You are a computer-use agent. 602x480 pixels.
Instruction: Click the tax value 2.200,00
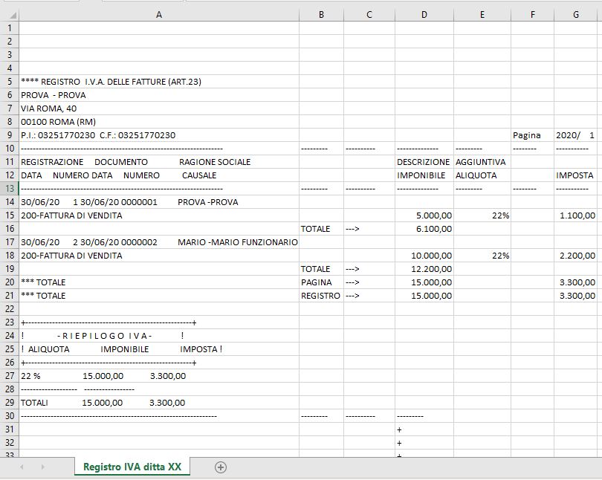point(576,256)
